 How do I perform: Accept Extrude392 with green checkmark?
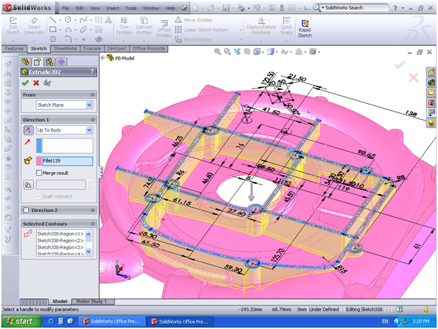(x=25, y=83)
